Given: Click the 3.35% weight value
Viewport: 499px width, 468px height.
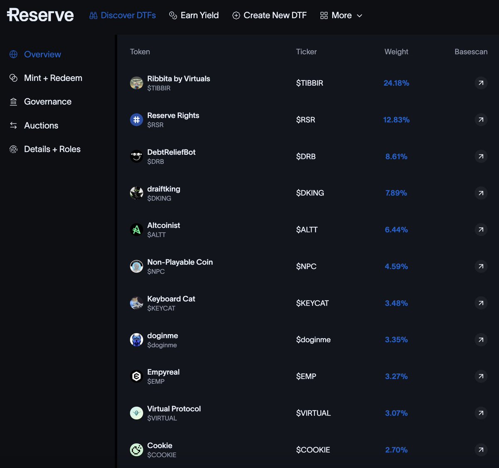Looking at the screenshot, I should pos(396,340).
